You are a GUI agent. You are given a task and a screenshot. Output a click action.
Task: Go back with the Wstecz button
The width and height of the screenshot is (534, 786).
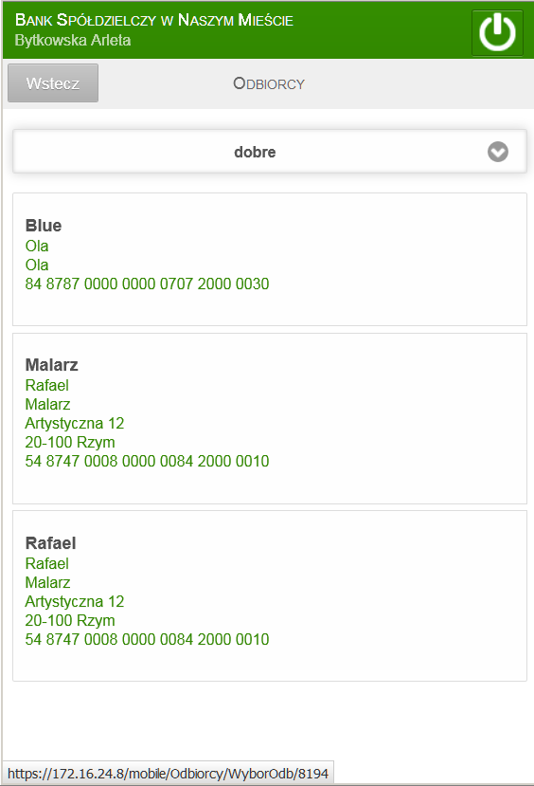click(x=53, y=83)
